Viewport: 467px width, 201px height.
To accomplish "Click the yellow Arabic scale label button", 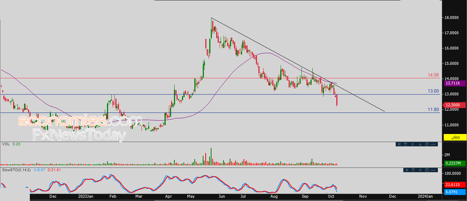I will [x=455, y=137].
